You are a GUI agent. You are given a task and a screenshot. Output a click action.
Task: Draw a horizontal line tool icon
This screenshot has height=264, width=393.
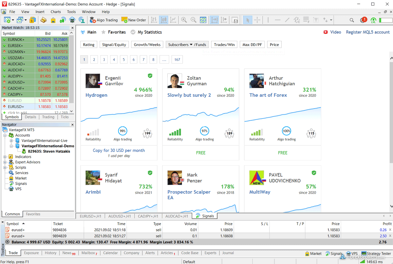coord(278,20)
